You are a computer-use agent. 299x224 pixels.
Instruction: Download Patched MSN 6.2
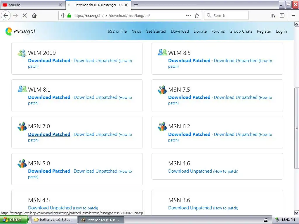pos(189,134)
